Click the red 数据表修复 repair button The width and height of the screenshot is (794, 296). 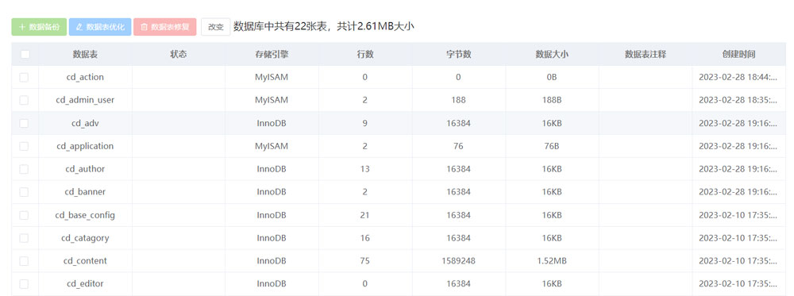coord(164,27)
